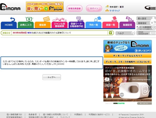Click the gray 詳しくはこちら ad button
This screenshot has width=156, height=118.
[144, 103]
